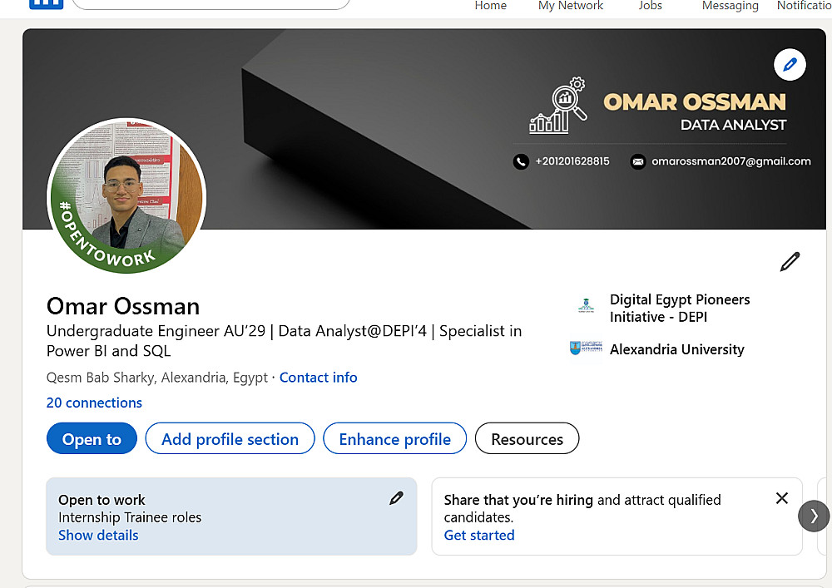Edit the profile cover banner image
Viewport: 832px width, 588px height.
point(790,65)
